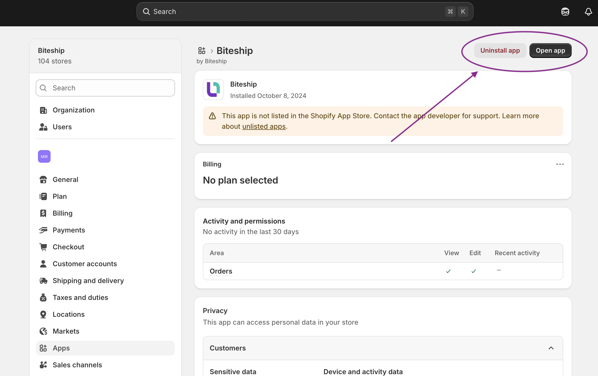
Task: Follow the unlisted apps link
Action: pos(264,126)
